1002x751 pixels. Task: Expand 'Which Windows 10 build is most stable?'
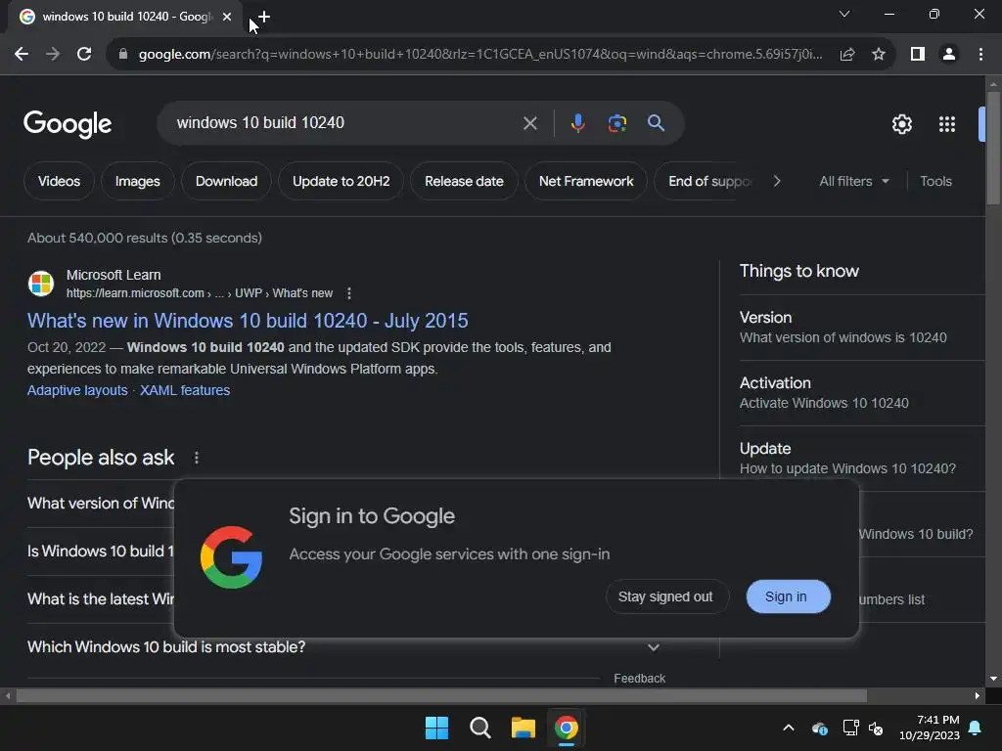343,647
